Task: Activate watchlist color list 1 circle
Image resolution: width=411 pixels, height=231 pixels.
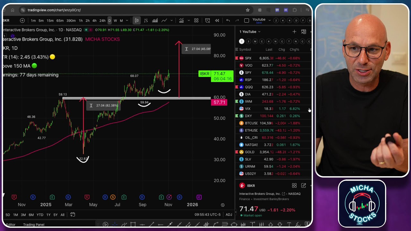Action: [241, 41]
